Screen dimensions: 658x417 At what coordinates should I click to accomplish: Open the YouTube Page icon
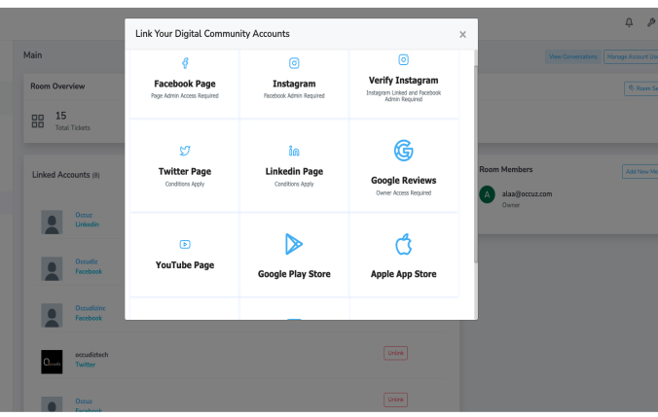[x=185, y=244]
